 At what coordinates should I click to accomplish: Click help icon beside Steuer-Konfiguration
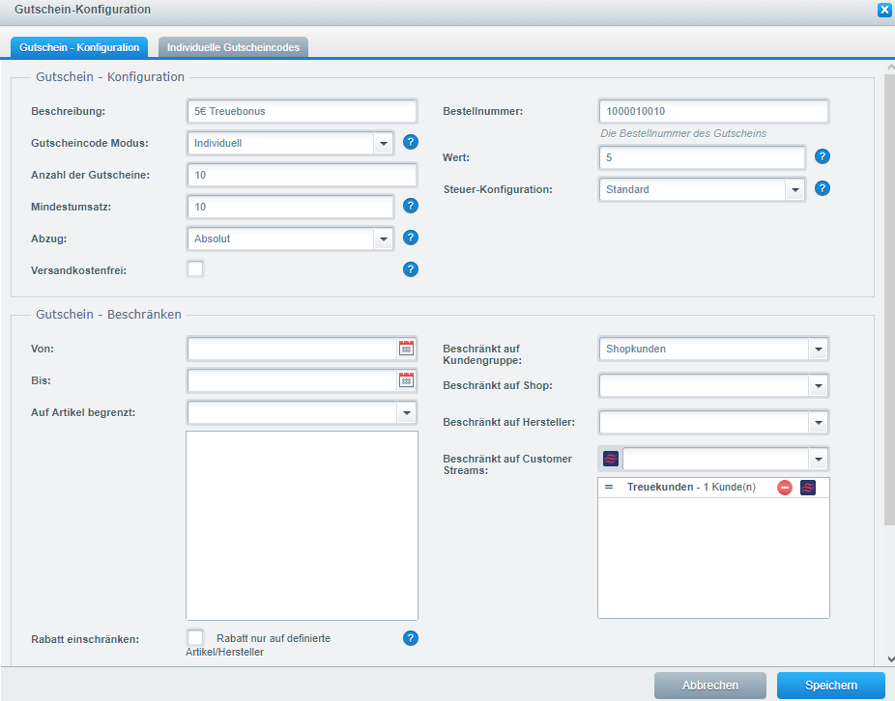pyautogui.click(x=823, y=189)
